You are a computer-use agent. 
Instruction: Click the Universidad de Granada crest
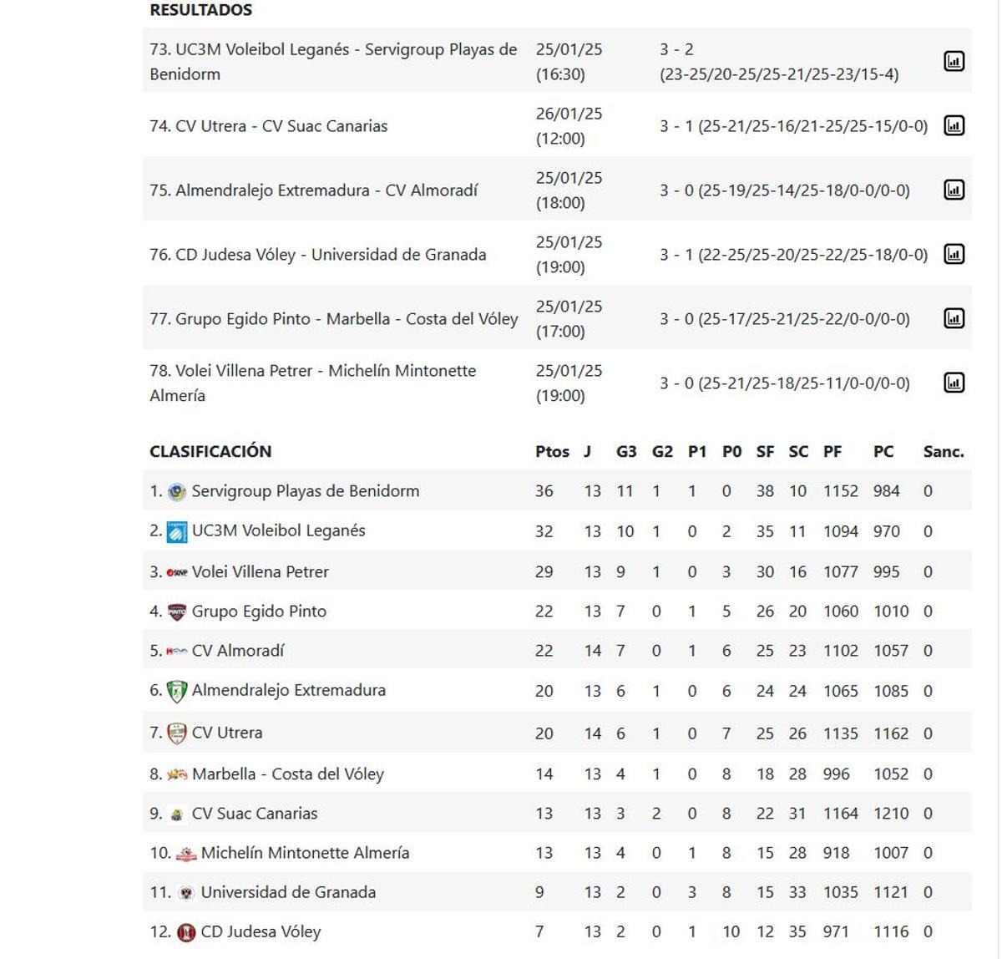pyautogui.click(x=185, y=892)
